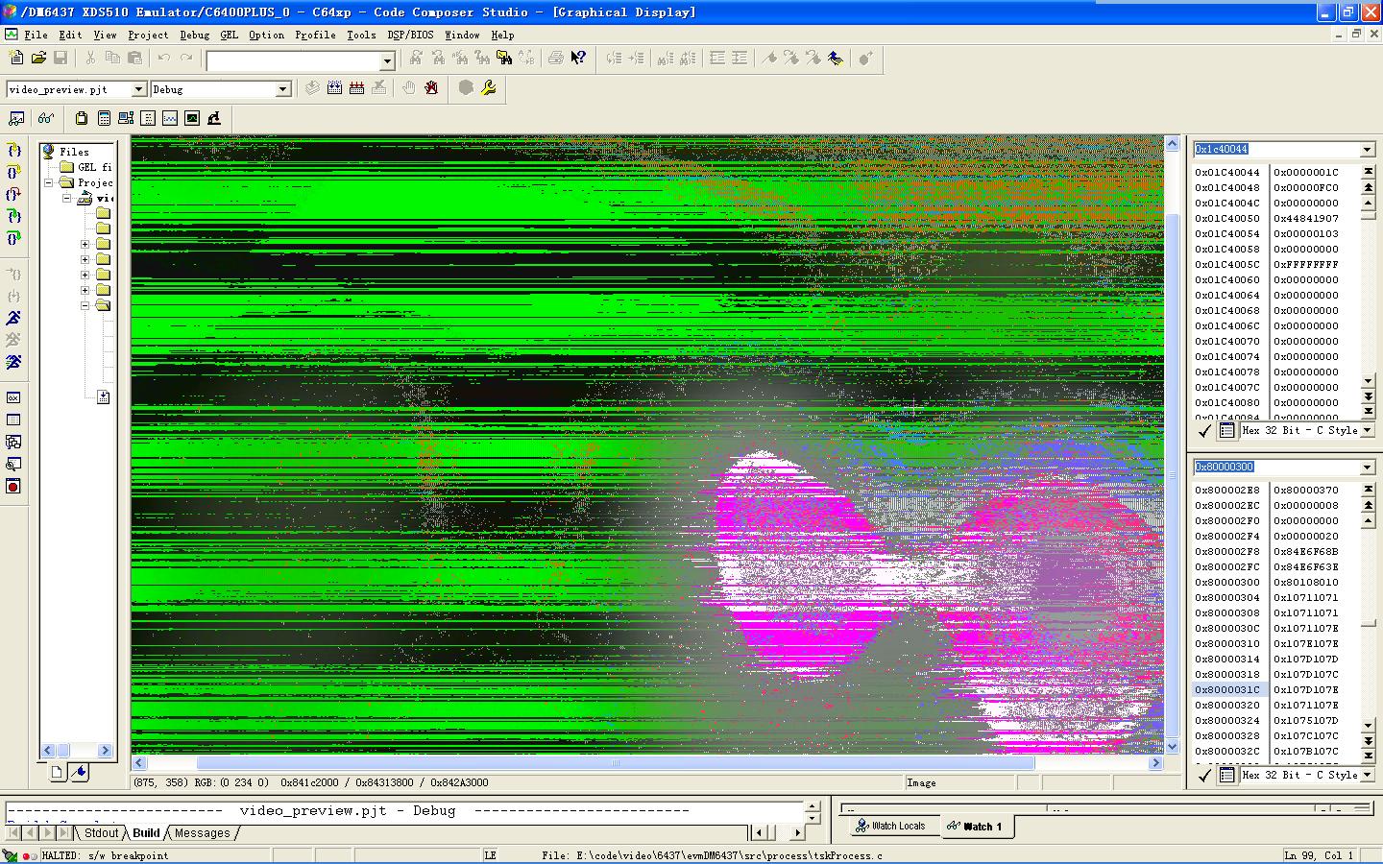The width and height of the screenshot is (1383, 864).
Task: Open the File menu
Action: coord(36,35)
